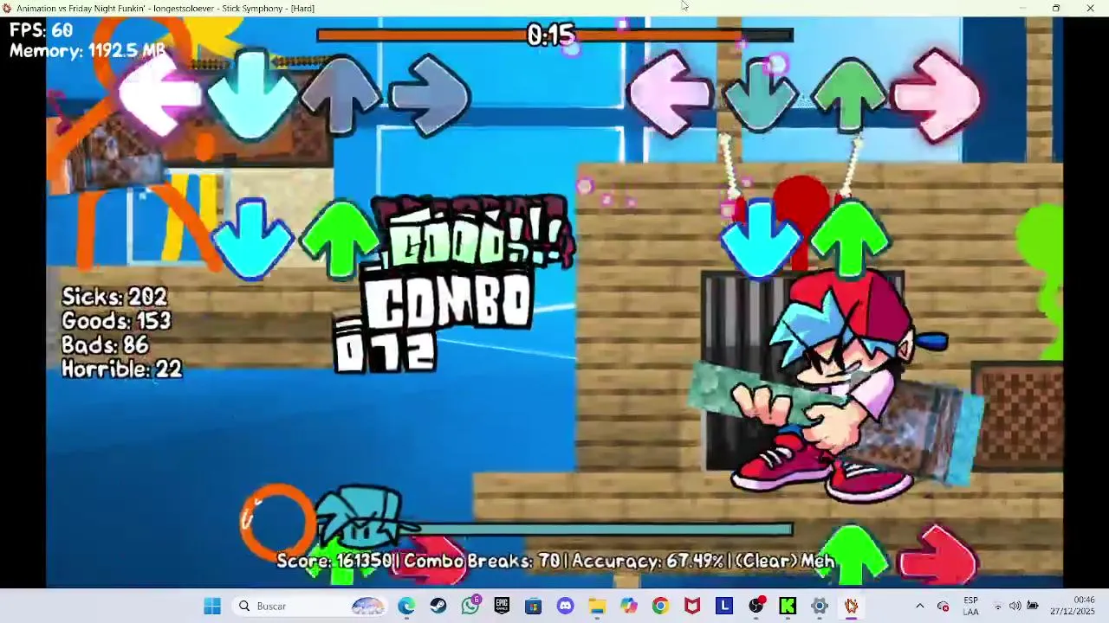Open Discord from the taskbar
Viewport: 1109px width, 623px height.
click(566, 606)
